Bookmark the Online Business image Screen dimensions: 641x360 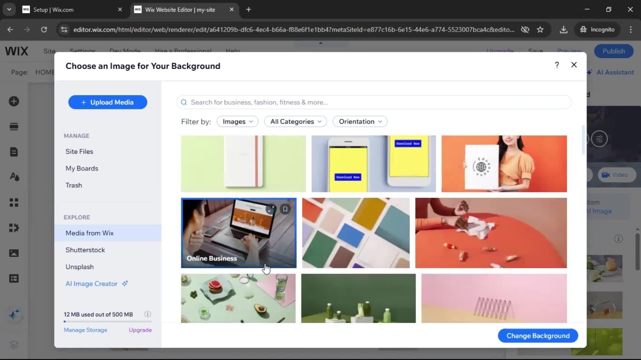tap(285, 209)
